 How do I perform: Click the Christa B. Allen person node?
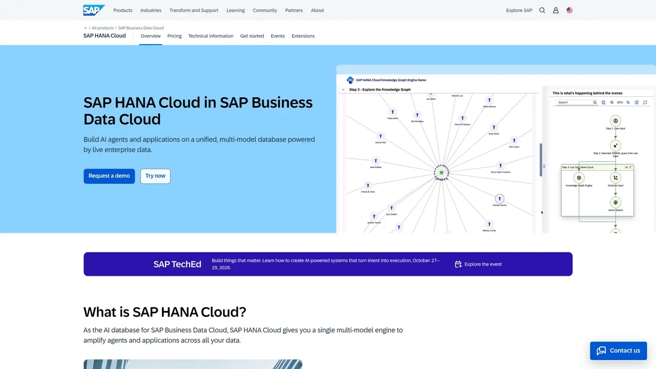[x=367, y=186]
